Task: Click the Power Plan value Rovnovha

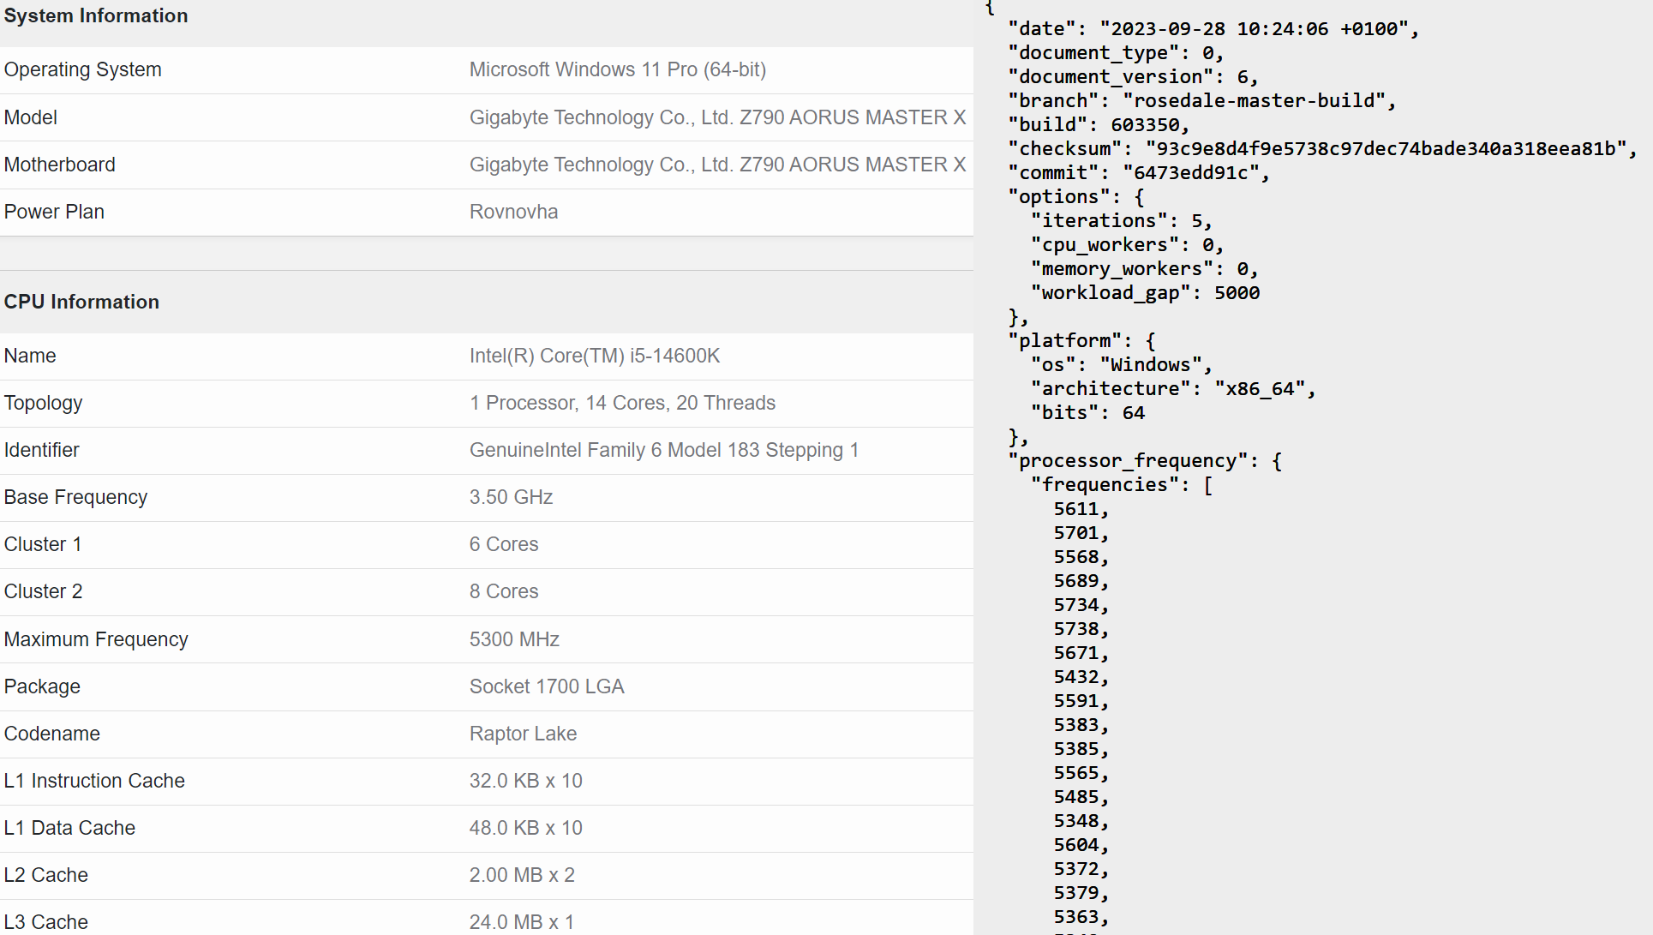Action: (513, 212)
